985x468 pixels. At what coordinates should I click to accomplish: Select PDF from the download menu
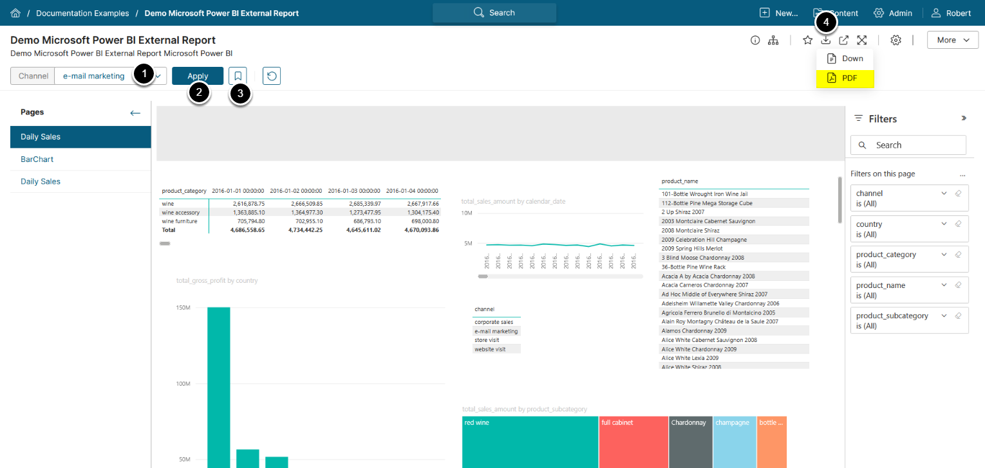[x=845, y=78]
